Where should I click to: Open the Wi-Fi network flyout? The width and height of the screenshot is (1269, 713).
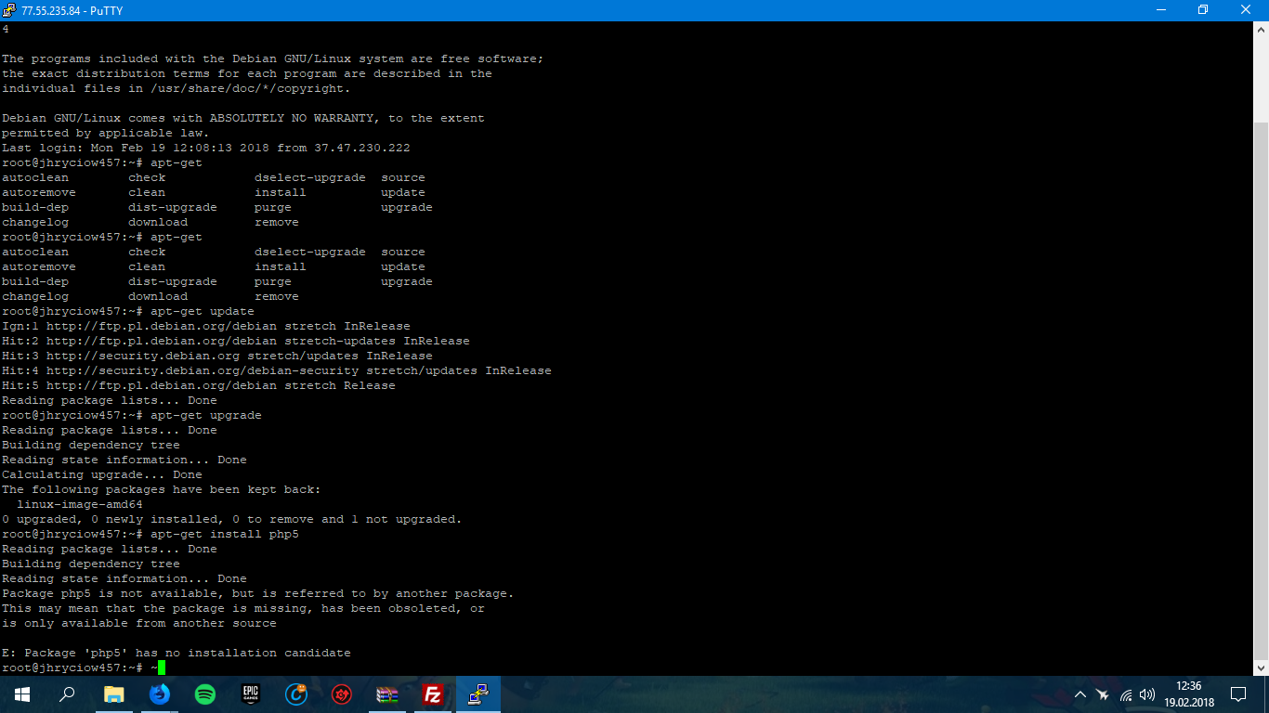click(1126, 694)
